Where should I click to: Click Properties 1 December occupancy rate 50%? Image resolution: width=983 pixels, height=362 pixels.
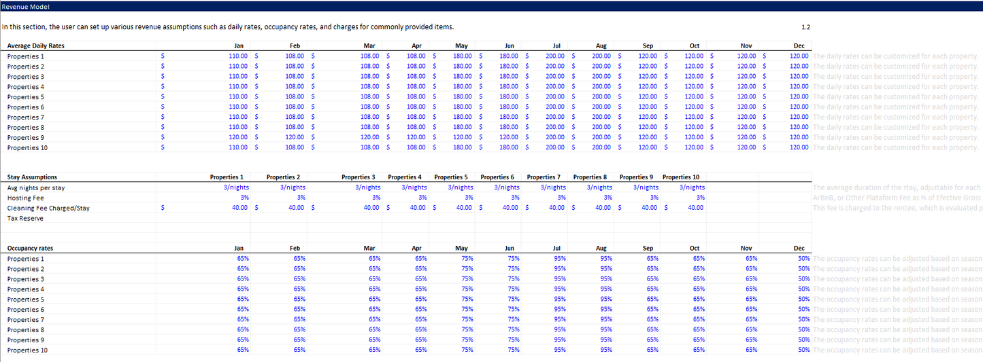pyautogui.click(x=803, y=259)
